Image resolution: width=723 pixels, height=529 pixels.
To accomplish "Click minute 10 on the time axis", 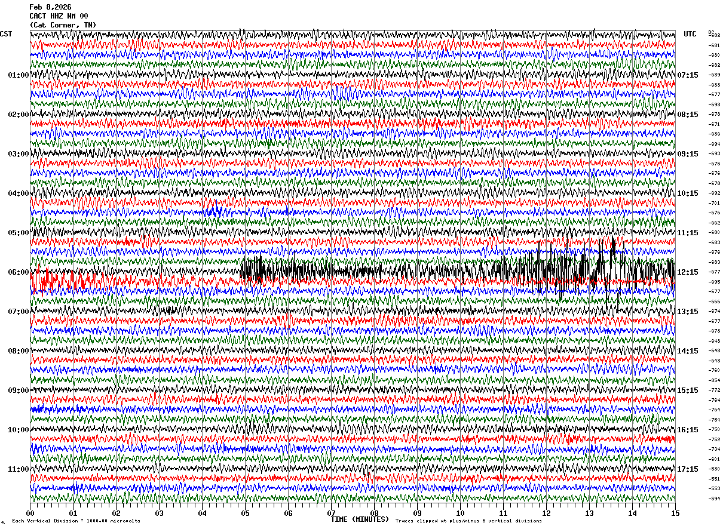I will point(460,513).
